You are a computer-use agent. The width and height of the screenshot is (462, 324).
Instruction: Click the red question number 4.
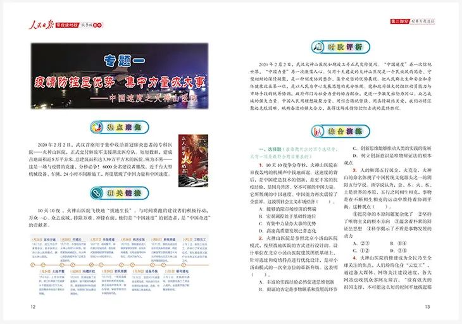355,258
